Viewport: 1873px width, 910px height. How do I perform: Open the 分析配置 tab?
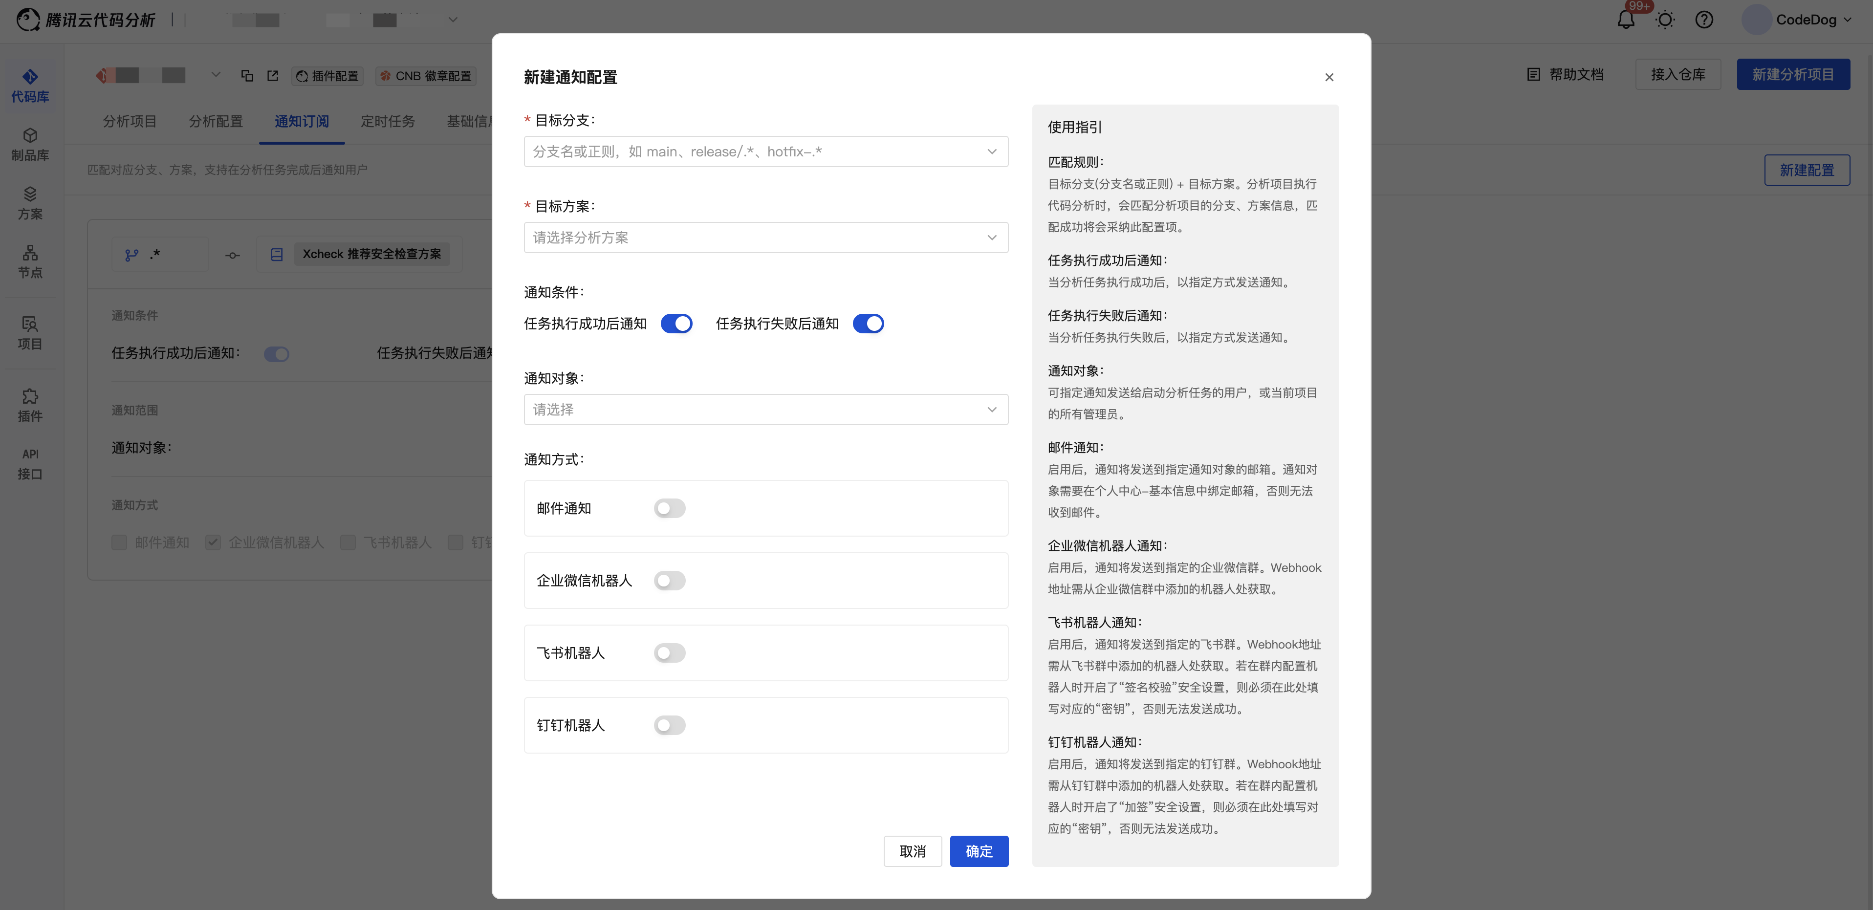pyautogui.click(x=215, y=121)
